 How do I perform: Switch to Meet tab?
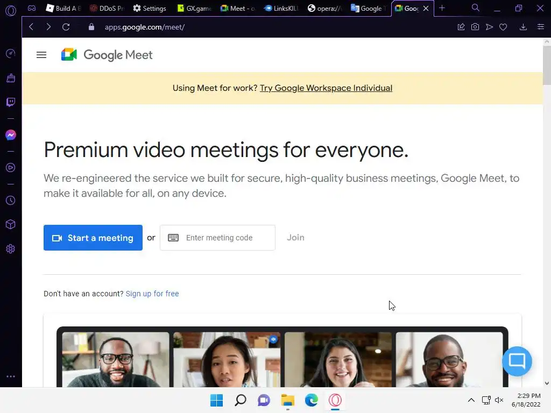coord(237,9)
